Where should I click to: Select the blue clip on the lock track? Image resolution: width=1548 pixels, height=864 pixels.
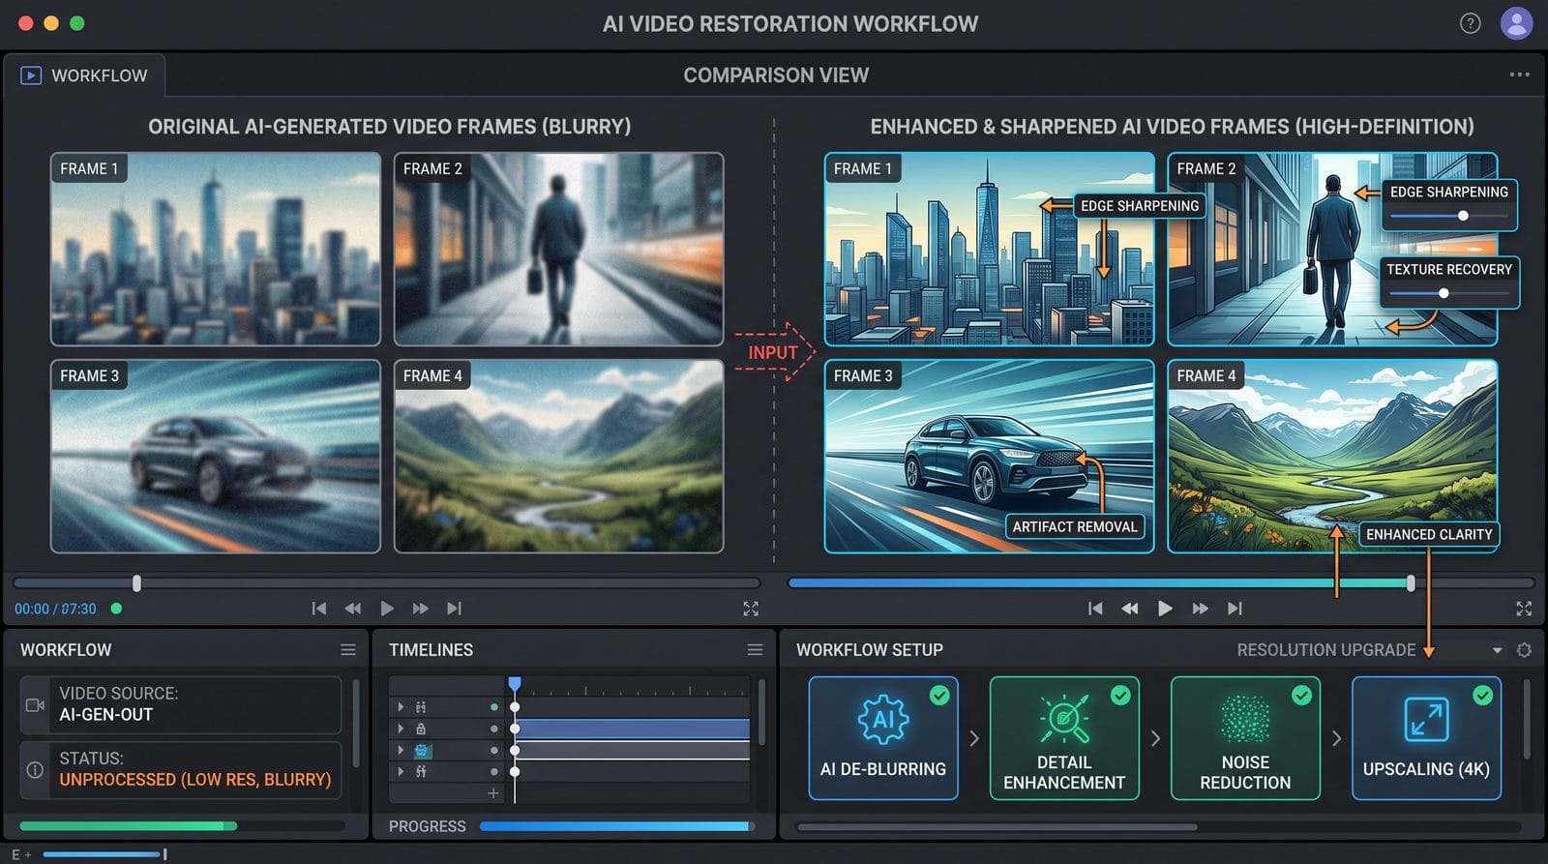(x=634, y=729)
